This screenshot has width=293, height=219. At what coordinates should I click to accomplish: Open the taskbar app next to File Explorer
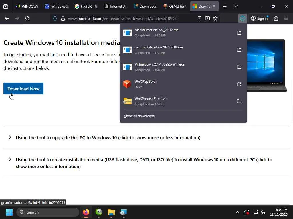click(124, 212)
